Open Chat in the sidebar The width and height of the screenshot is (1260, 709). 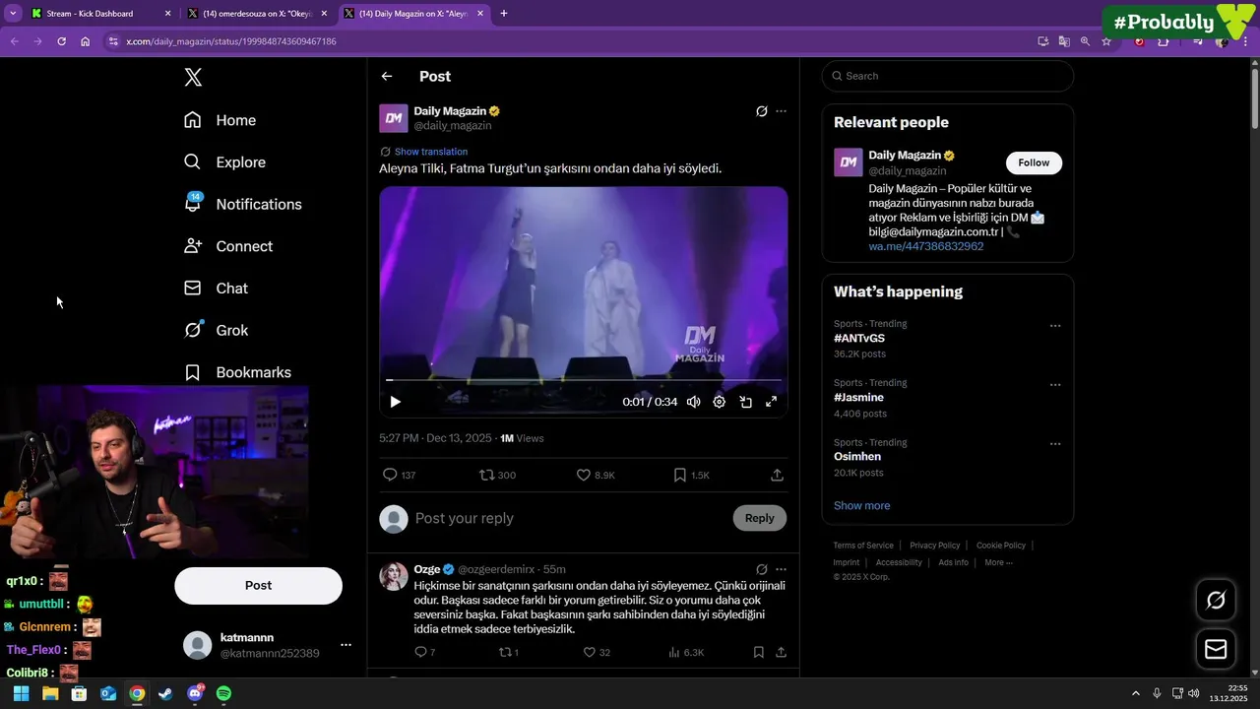[217, 289]
